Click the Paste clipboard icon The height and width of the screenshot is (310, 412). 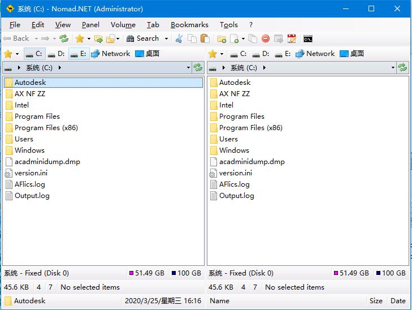[205, 38]
